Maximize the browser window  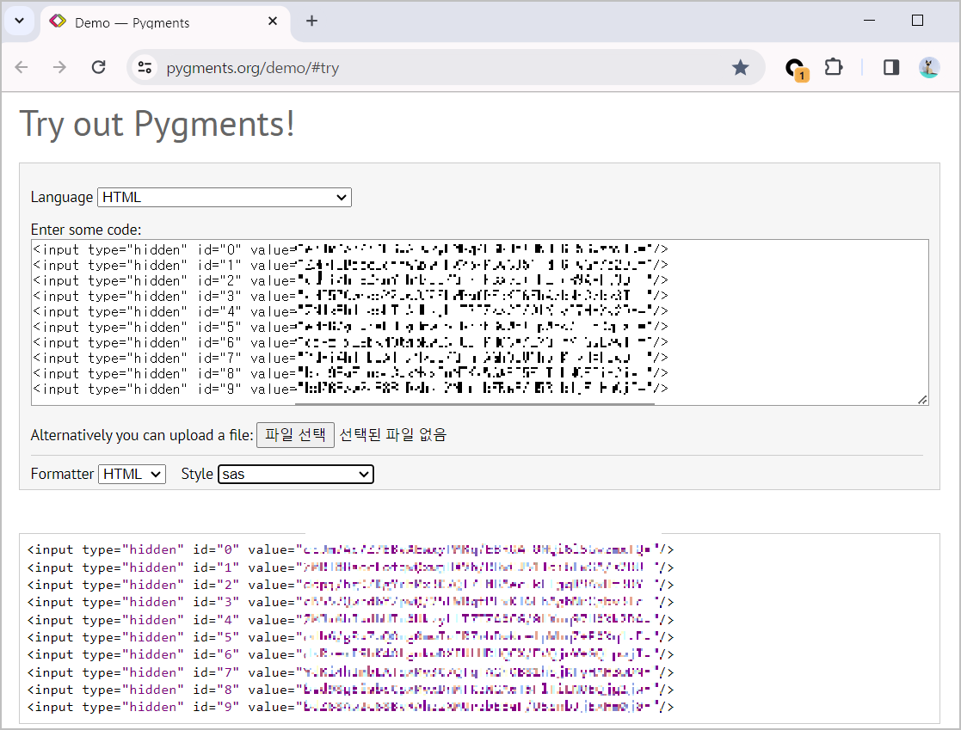[x=917, y=21]
